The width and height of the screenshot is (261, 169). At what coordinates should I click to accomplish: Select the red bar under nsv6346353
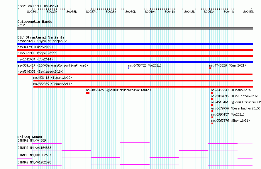click(x=135, y=74)
